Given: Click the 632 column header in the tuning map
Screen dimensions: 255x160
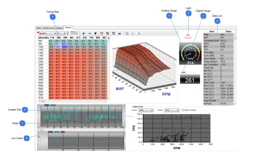Looking at the screenshot, I should point(85,38).
